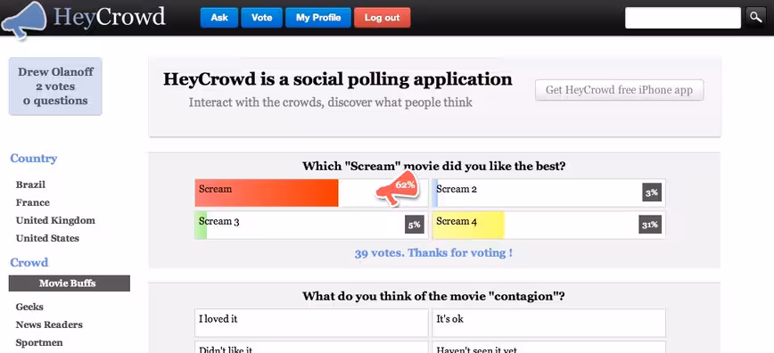The width and height of the screenshot is (774, 353).
Task: Click the HeyCrowd megaphone logo
Action: [x=24, y=20]
